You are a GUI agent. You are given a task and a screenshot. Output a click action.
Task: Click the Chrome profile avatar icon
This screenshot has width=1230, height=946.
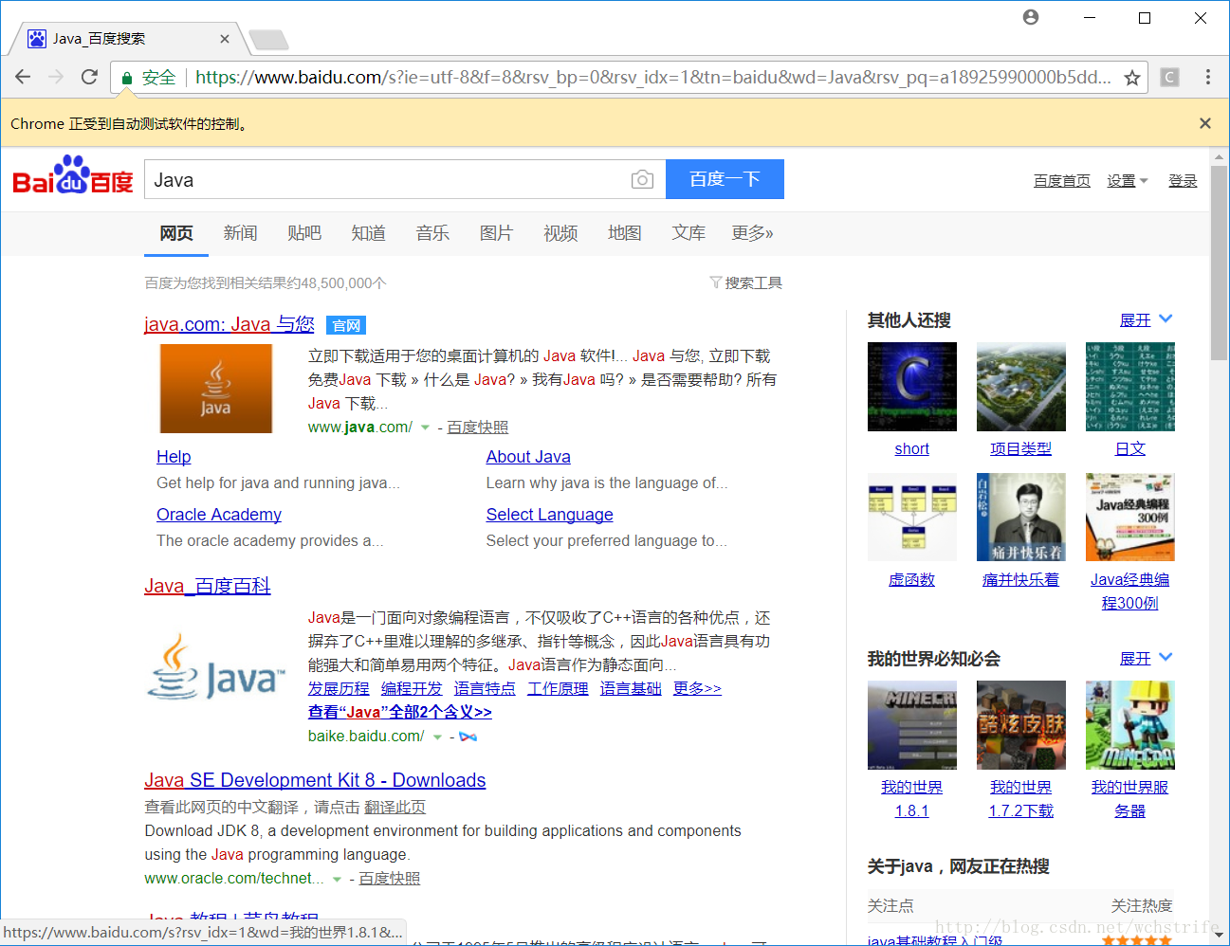(x=1031, y=17)
